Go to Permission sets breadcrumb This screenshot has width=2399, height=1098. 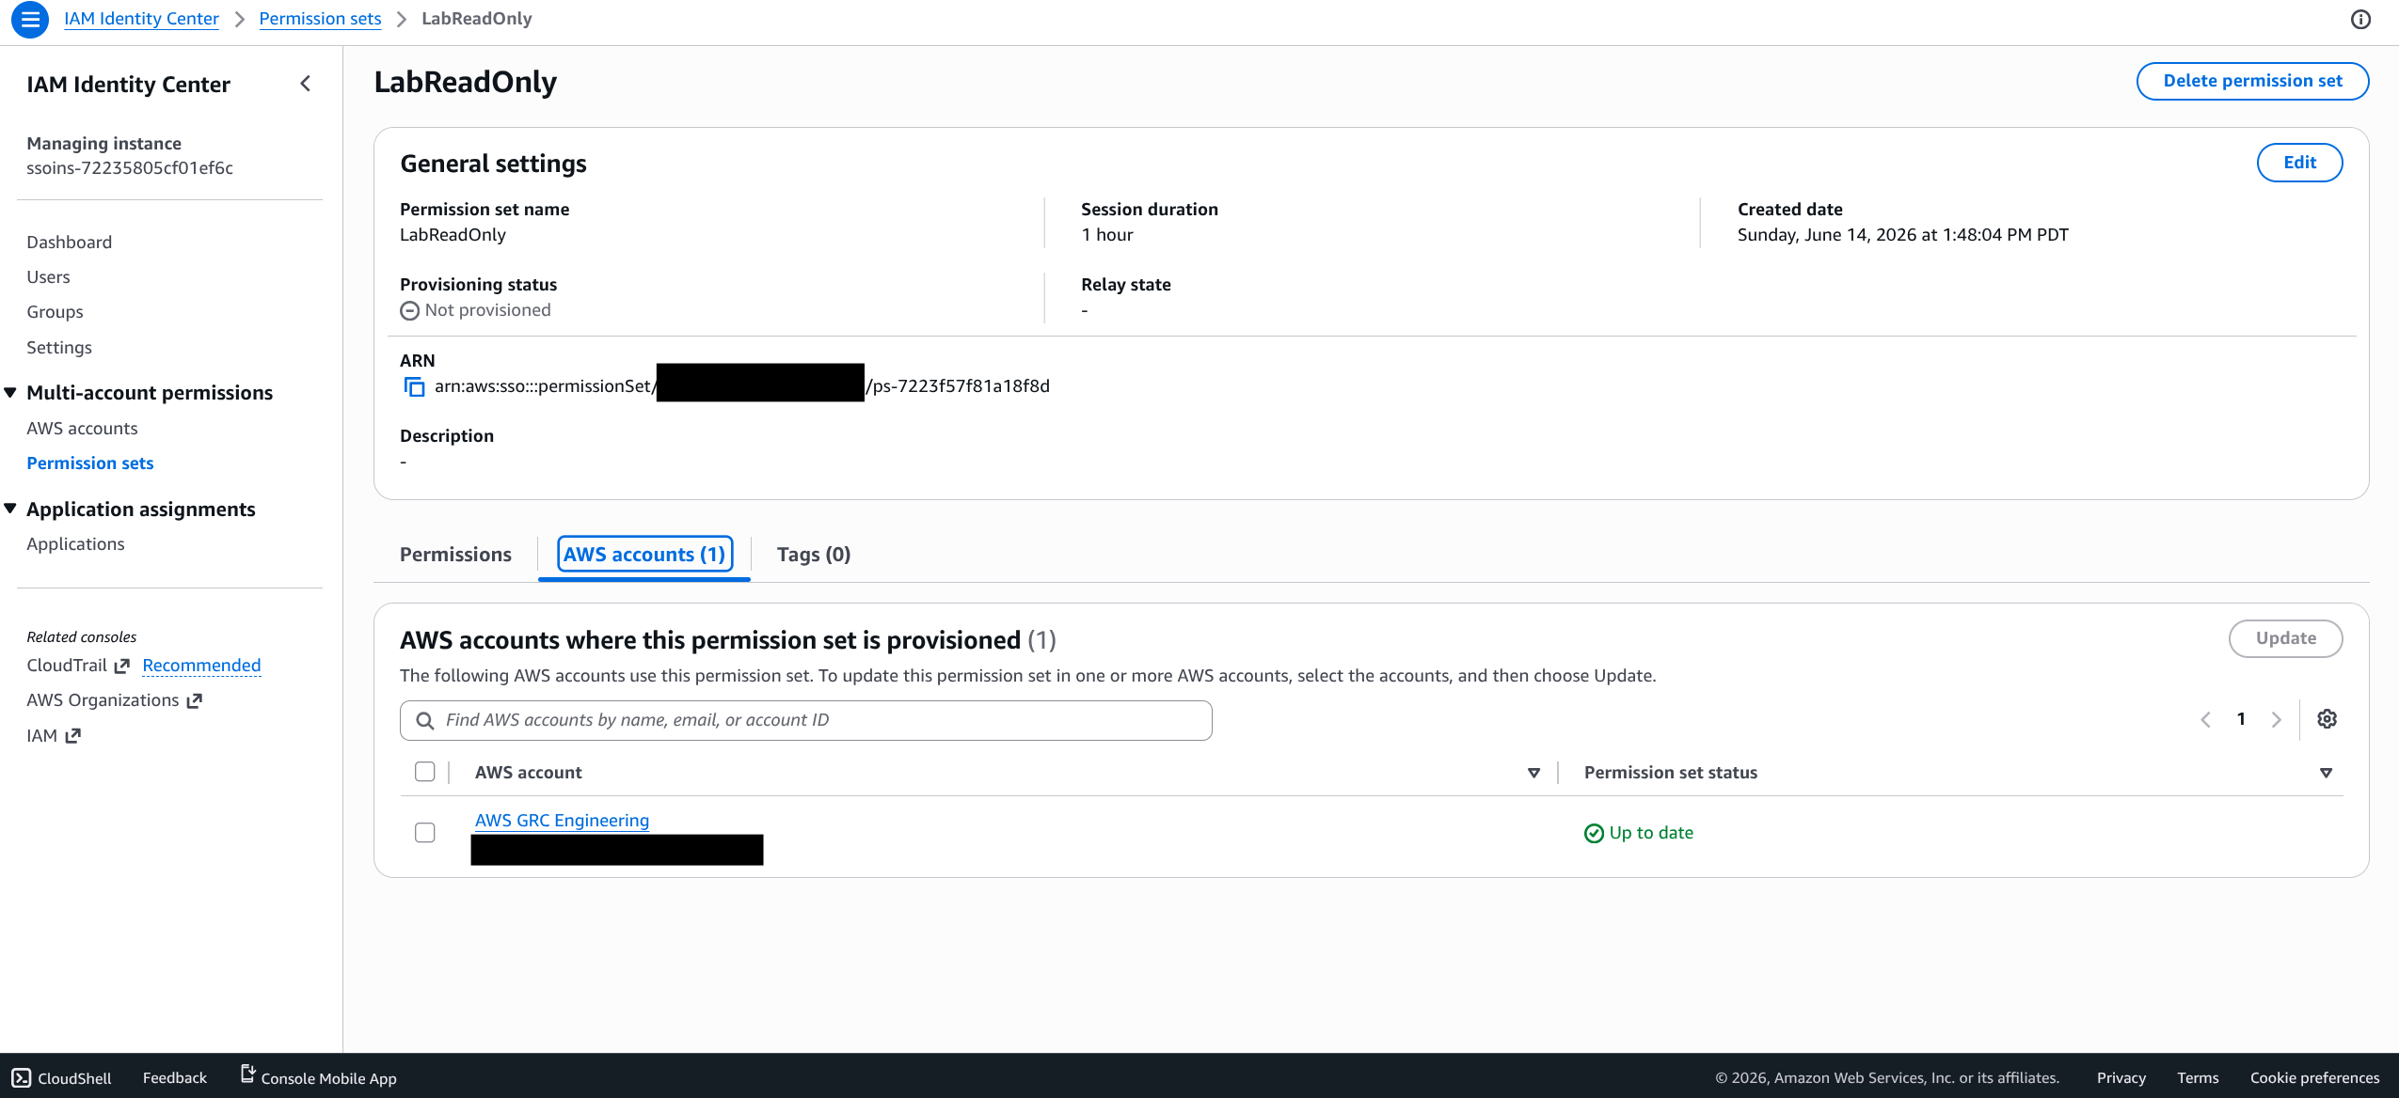pos(320,19)
